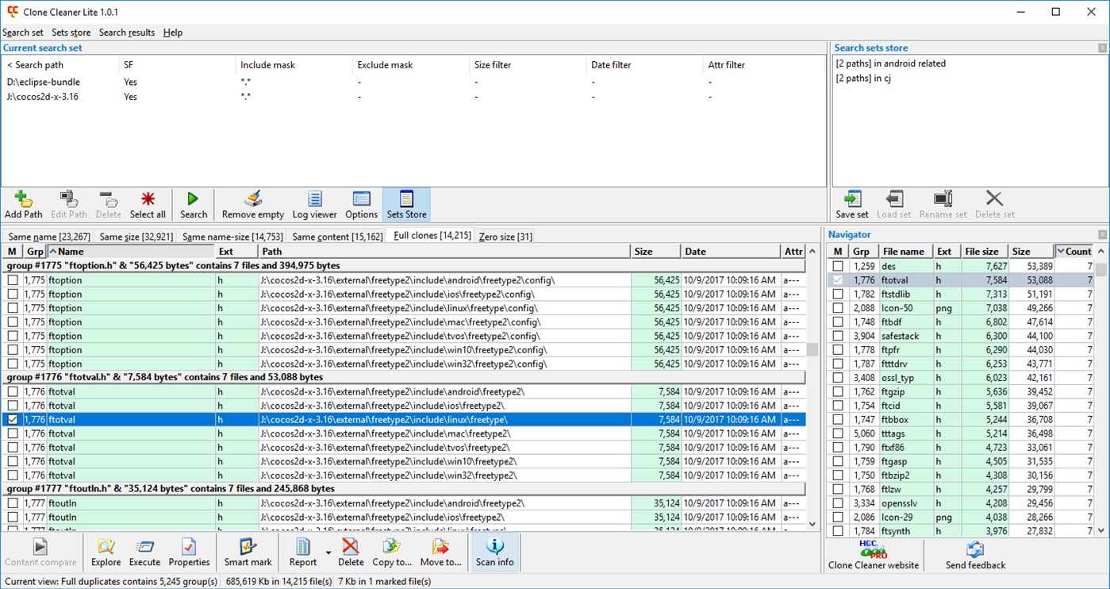Expand the Search sets store panel button
The width and height of the screenshot is (1110, 589).
coord(1102,48)
